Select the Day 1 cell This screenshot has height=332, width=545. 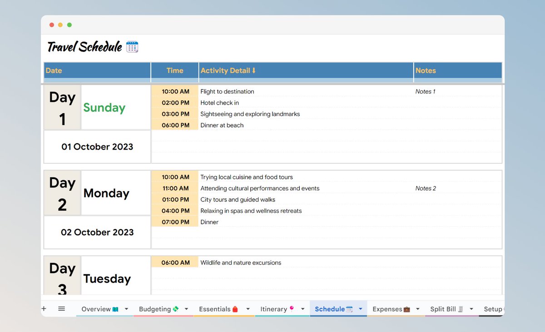tap(62, 107)
